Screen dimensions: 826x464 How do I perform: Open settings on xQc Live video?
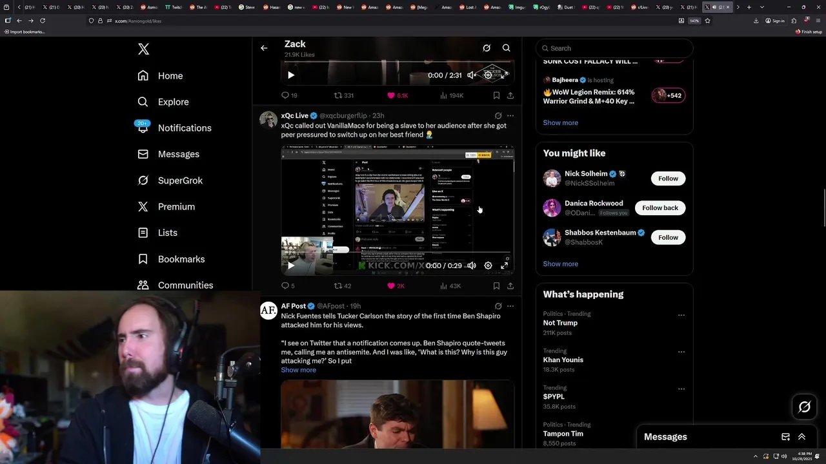tap(488, 266)
